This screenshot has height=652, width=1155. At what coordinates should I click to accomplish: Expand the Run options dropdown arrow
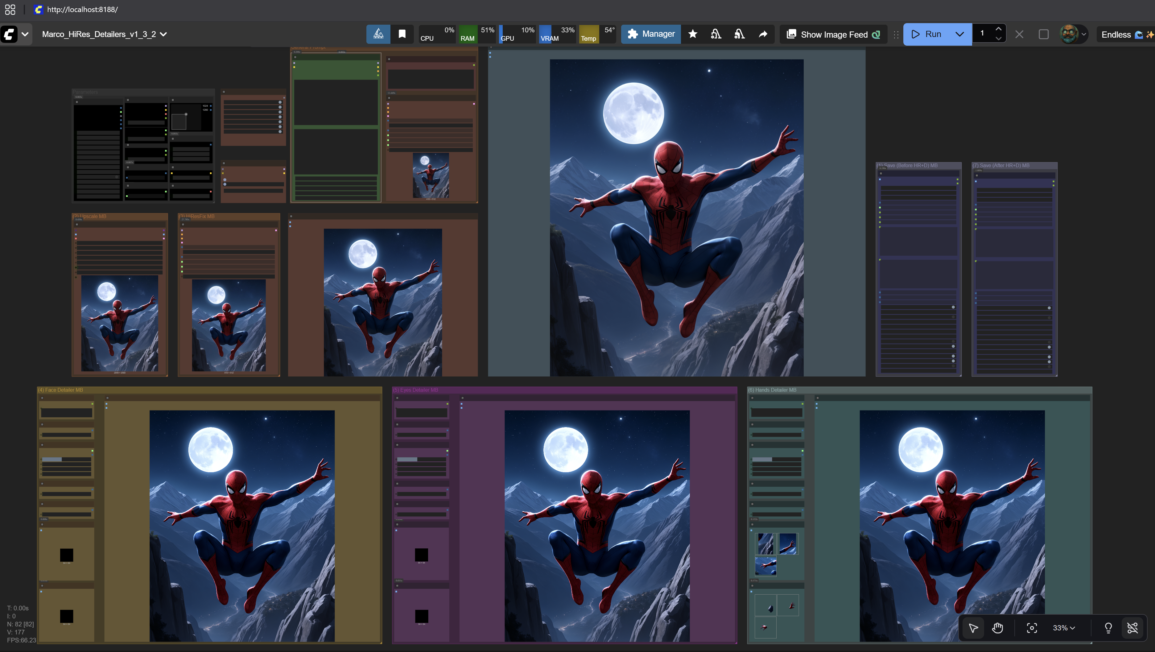click(959, 34)
